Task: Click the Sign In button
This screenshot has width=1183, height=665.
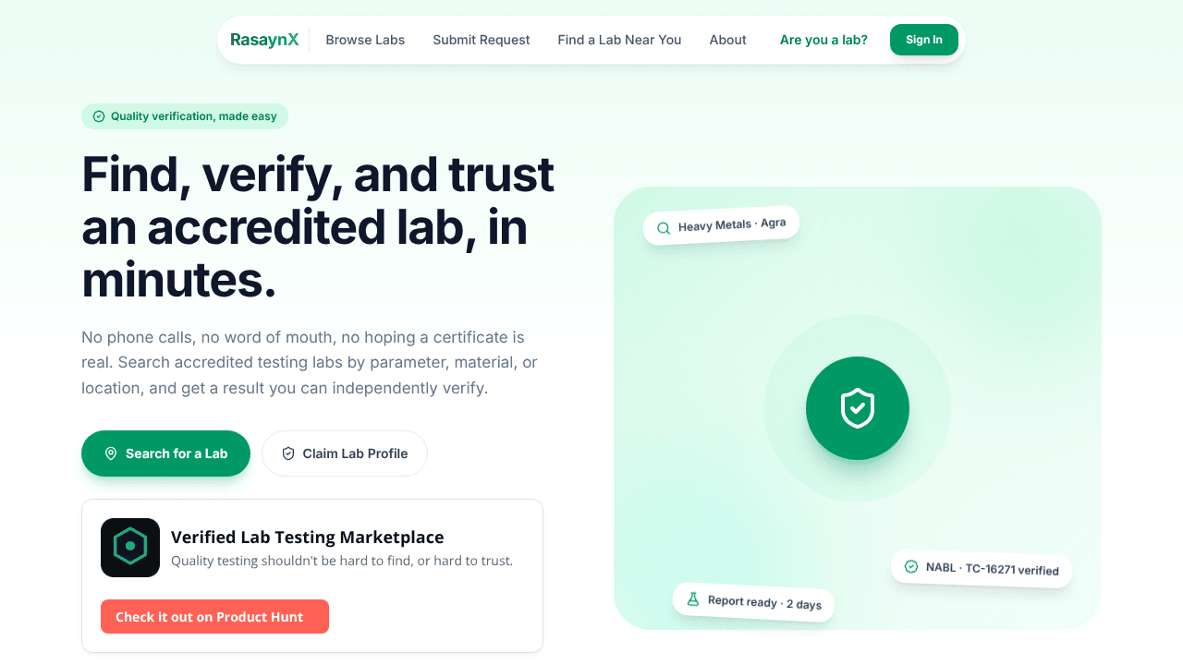Action: click(924, 40)
